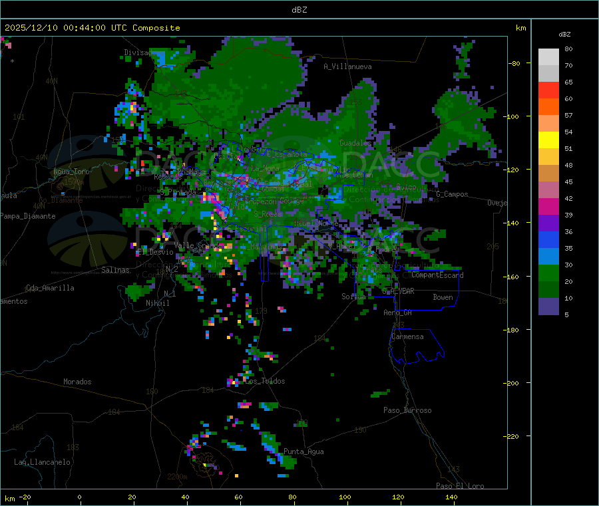Viewport: 599px width, 506px height.
Task: Click the dBZ title at top
Action: coord(299,10)
